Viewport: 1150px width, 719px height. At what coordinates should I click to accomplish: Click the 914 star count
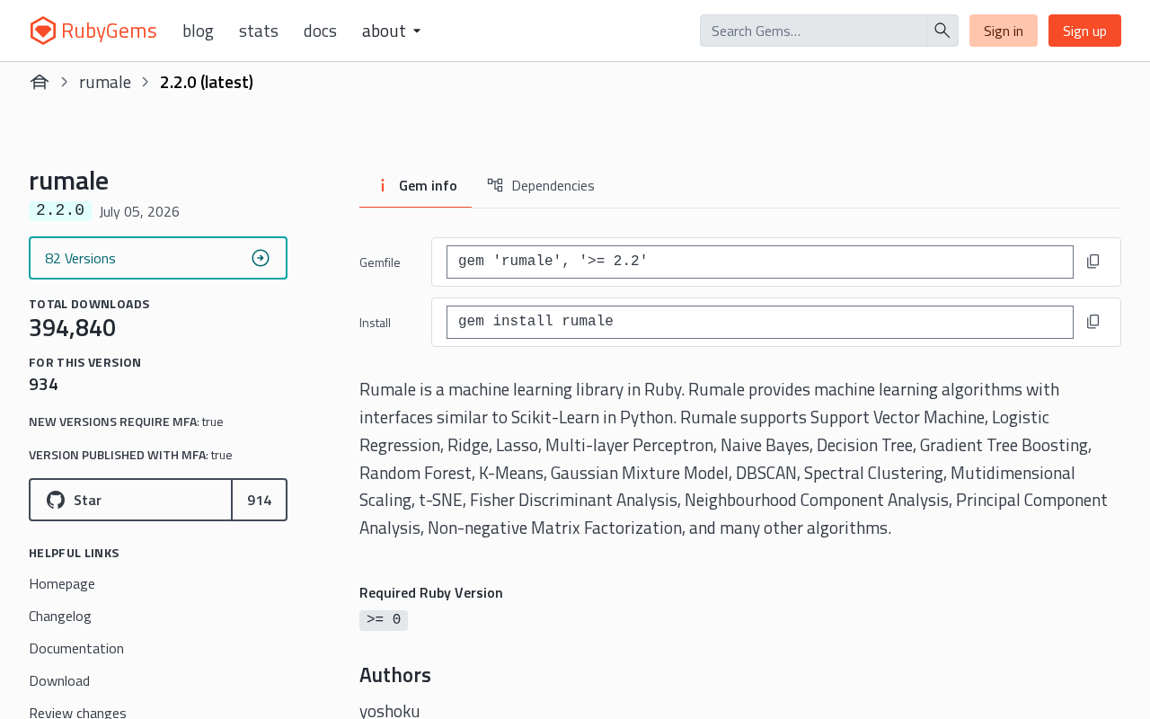[260, 500]
